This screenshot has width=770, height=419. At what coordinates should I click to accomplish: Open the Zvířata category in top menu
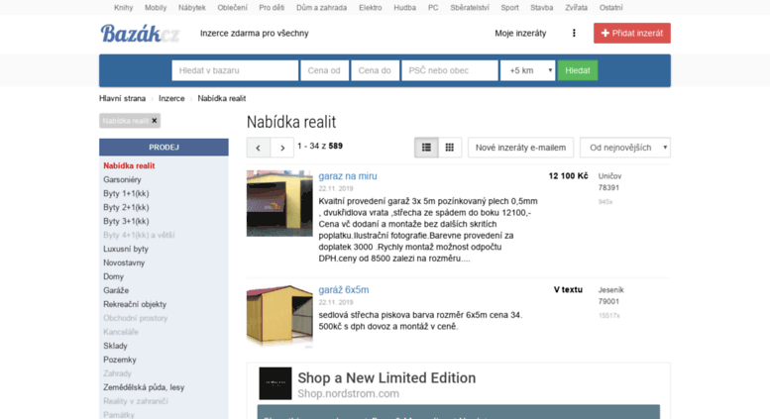pos(576,8)
